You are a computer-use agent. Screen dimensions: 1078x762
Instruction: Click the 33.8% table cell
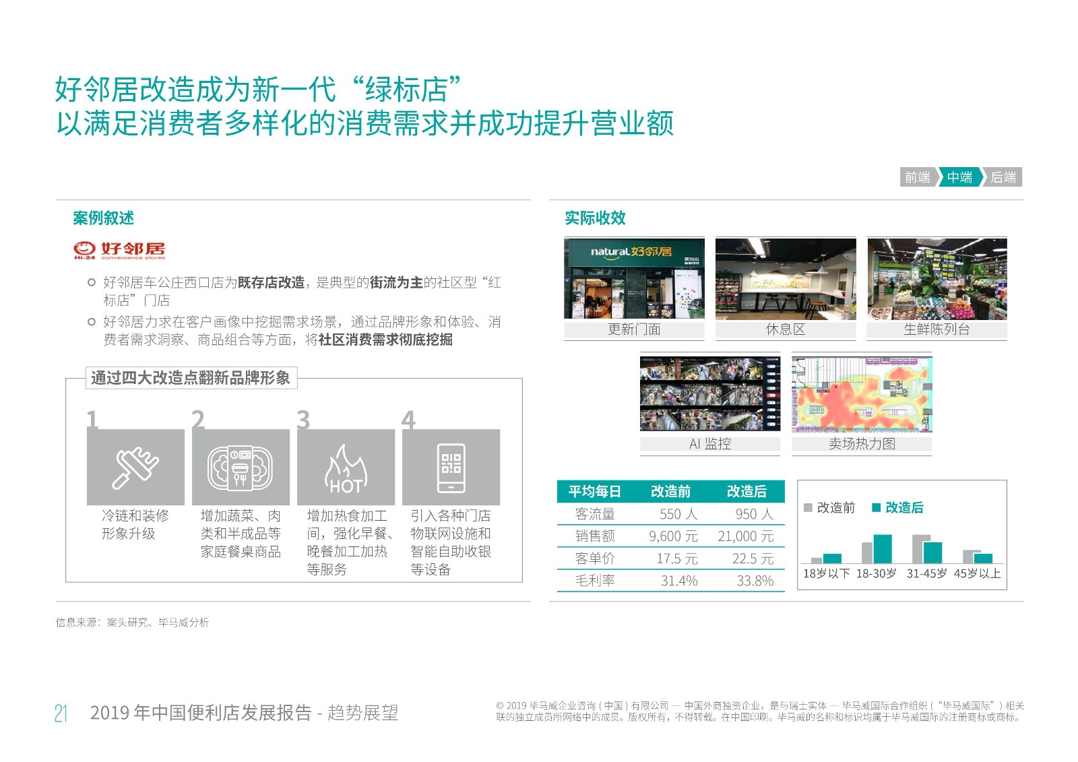point(755,581)
